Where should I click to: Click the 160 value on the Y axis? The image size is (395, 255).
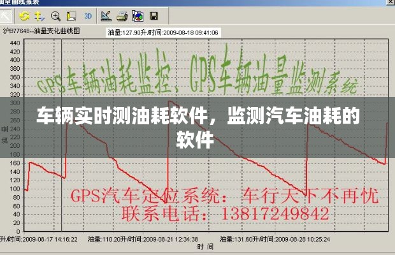pyautogui.click(x=15, y=163)
